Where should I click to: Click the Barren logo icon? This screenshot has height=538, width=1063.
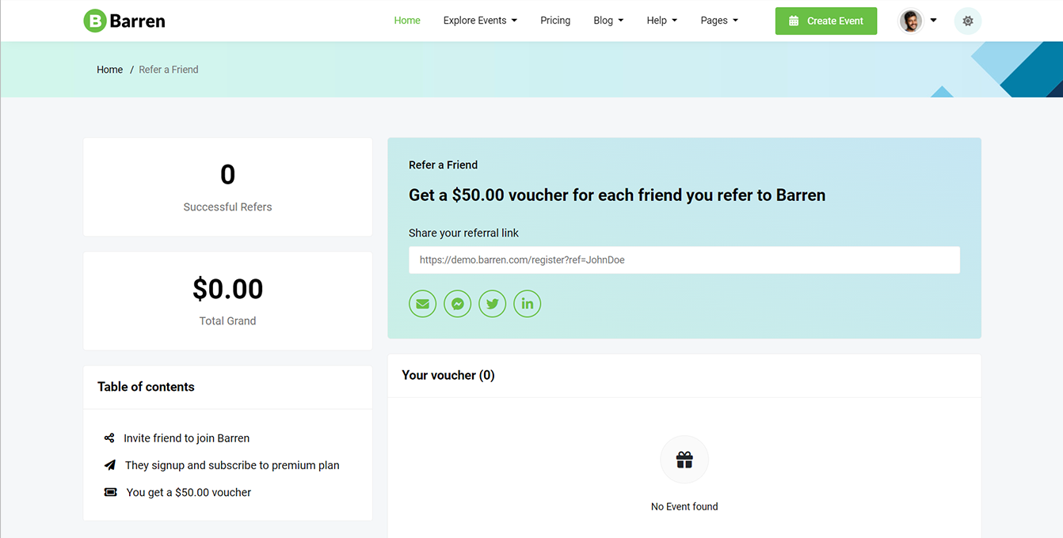(x=94, y=21)
